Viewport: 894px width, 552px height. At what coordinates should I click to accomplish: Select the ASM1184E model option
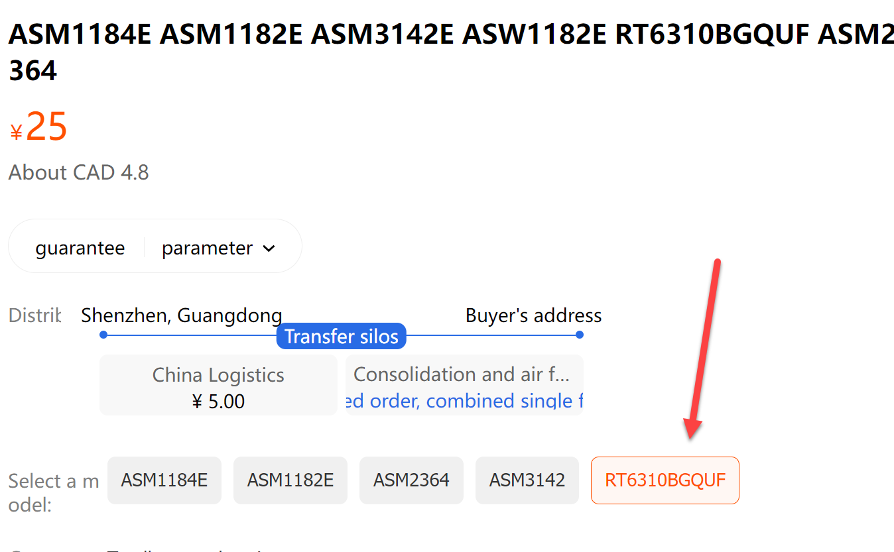[x=164, y=480]
